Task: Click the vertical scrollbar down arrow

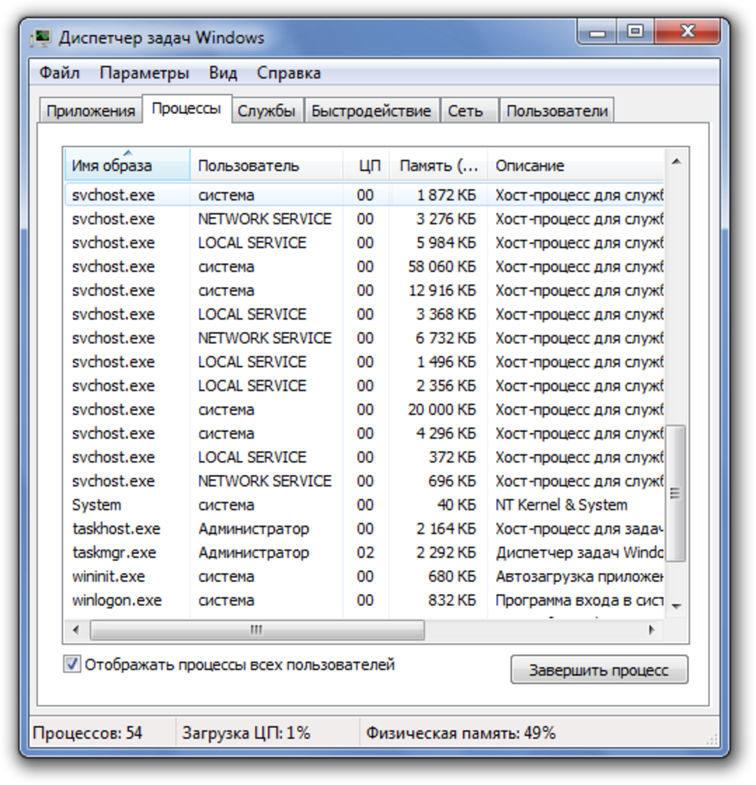Action: [x=676, y=606]
